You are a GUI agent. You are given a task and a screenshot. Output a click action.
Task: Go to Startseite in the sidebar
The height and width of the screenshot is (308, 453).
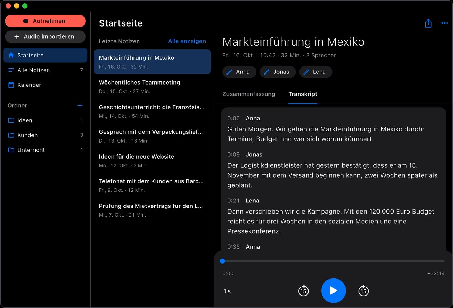(45, 55)
